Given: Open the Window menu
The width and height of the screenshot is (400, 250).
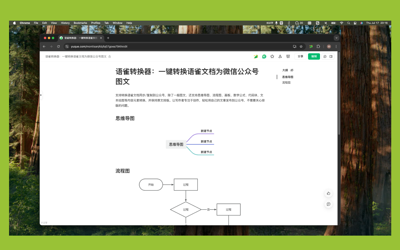Looking at the screenshot, I should click(117, 23).
